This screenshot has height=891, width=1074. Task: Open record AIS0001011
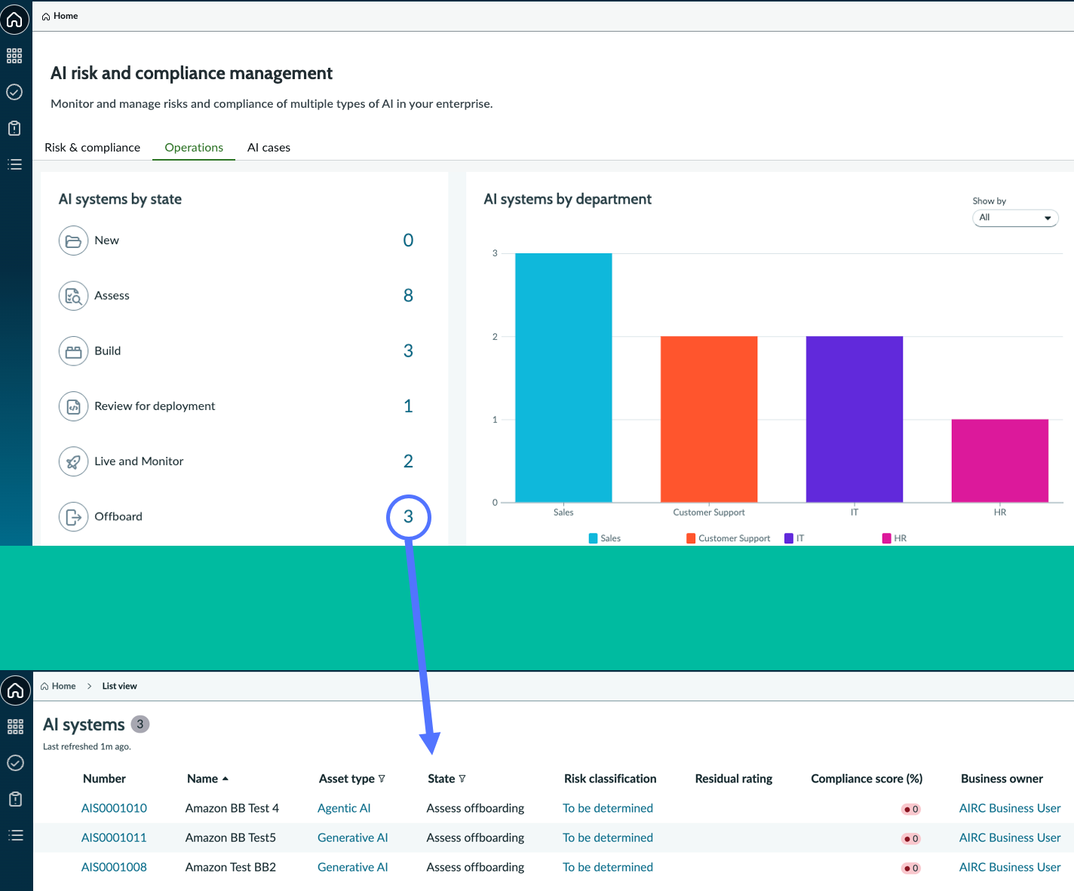pos(114,837)
